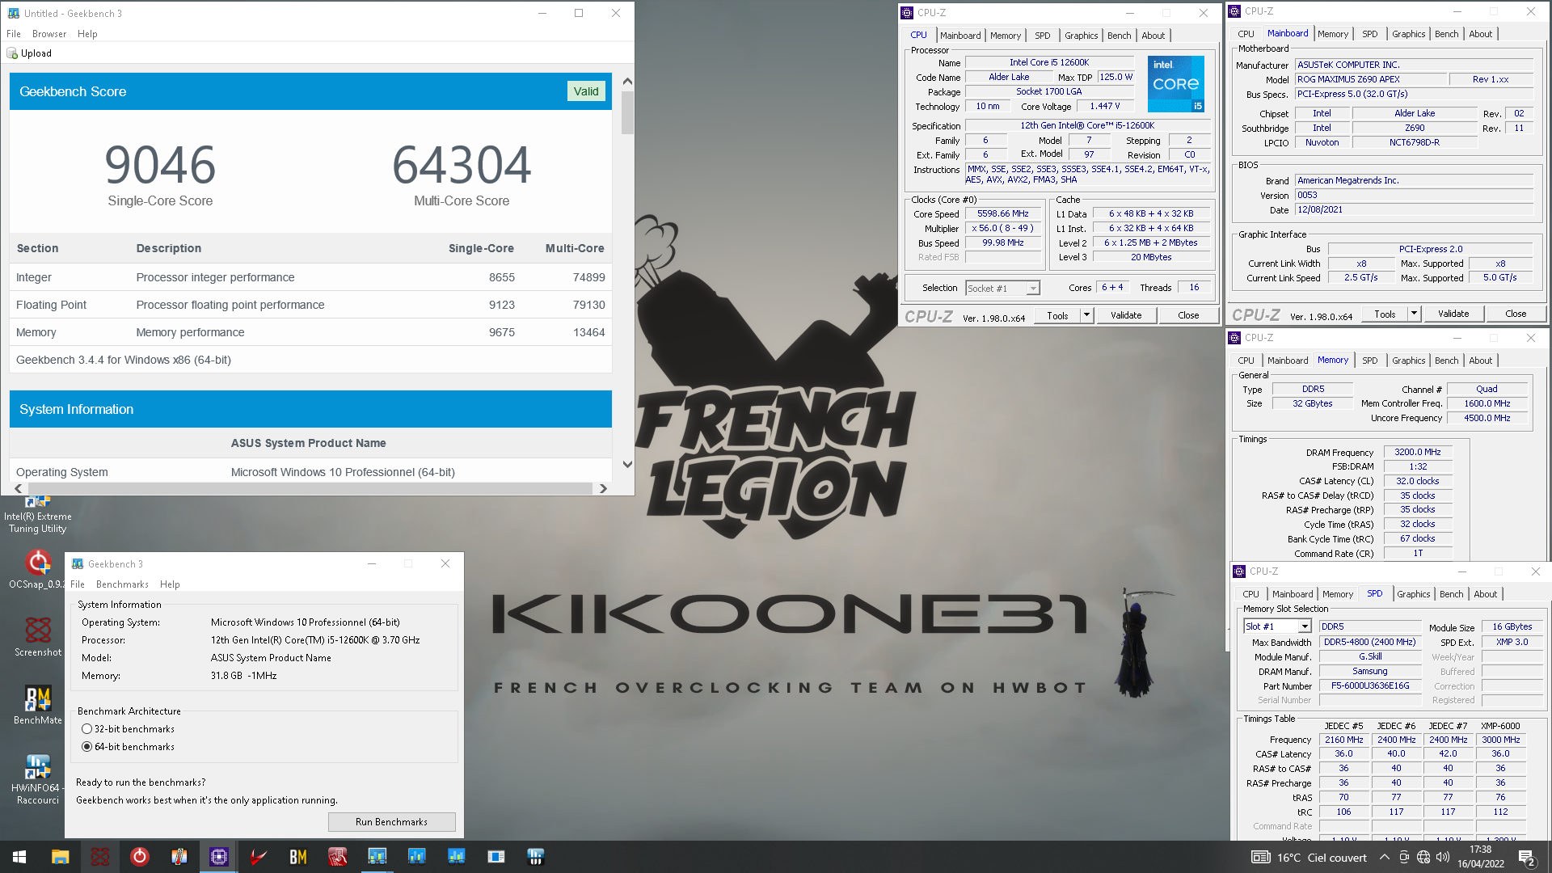Switch to CPU-Z via purple chip taskbar icon
This screenshot has height=873, width=1552.
point(218,857)
